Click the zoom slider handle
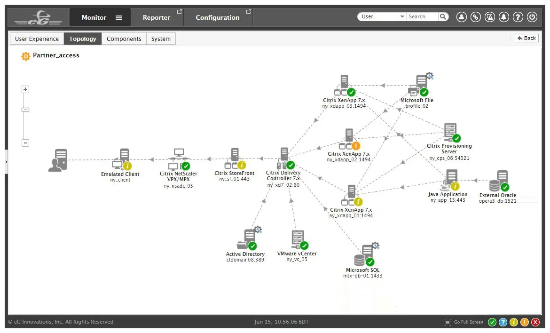The image size is (550, 333). coord(25,110)
